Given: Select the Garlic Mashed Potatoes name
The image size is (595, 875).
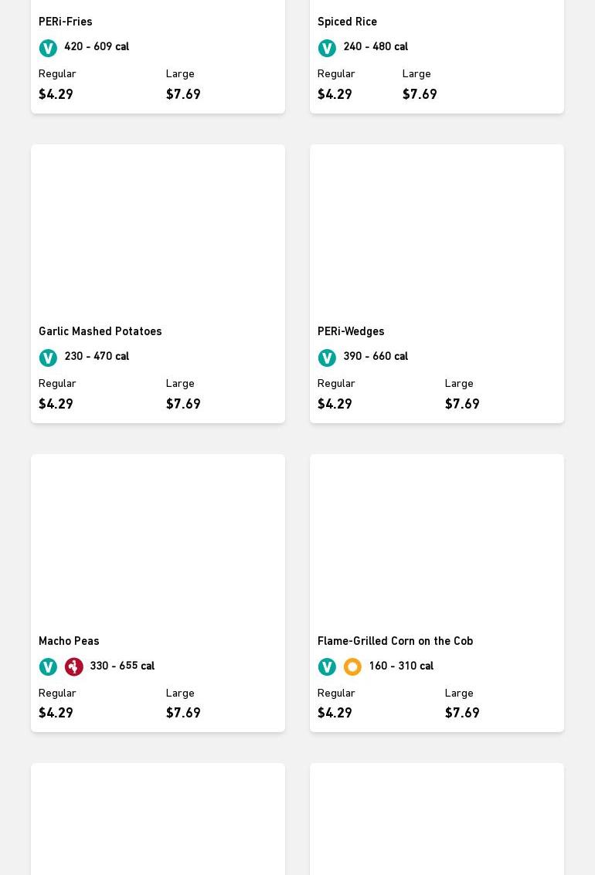Looking at the screenshot, I should (100, 331).
